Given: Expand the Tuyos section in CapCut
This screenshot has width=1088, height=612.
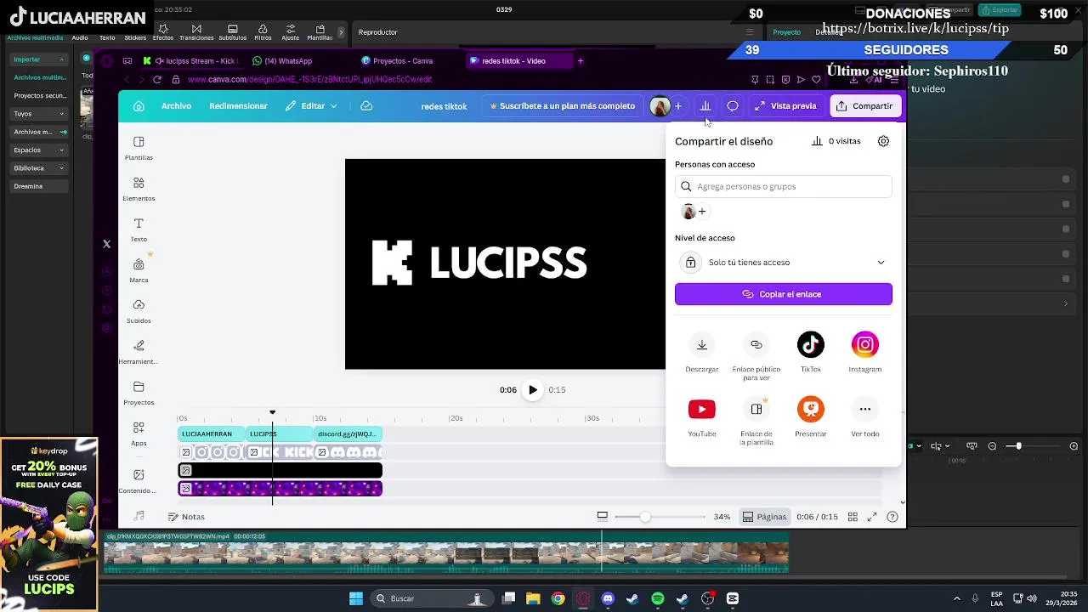Looking at the screenshot, I should pos(39,114).
